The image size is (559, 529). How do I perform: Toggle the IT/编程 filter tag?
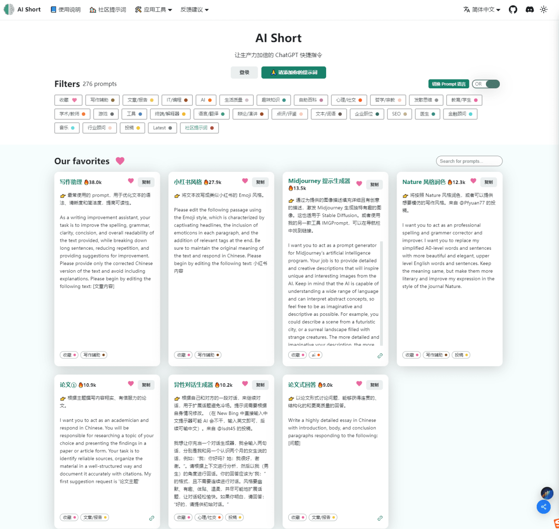pyautogui.click(x=177, y=100)
